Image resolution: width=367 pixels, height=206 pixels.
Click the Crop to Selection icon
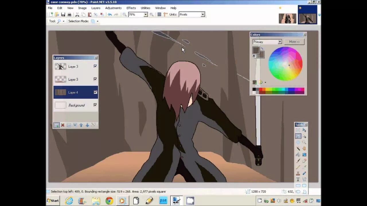[96, 15]
